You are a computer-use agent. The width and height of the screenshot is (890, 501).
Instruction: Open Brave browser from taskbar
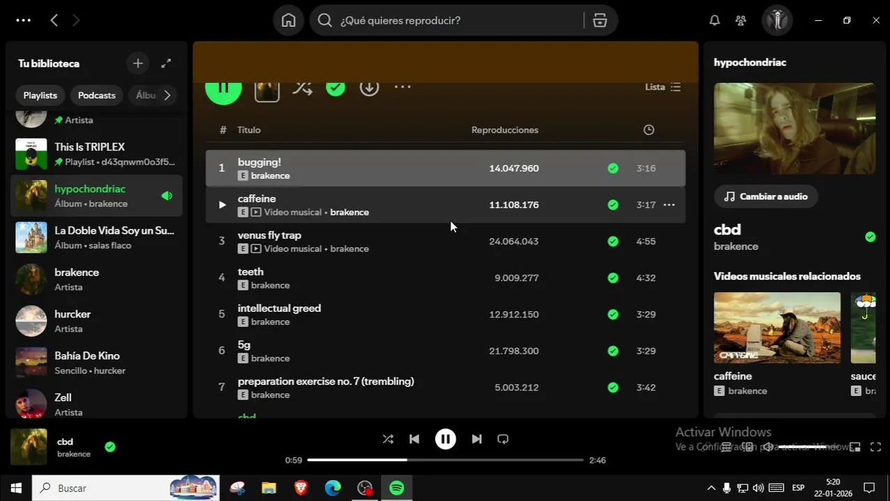[301, 488]
